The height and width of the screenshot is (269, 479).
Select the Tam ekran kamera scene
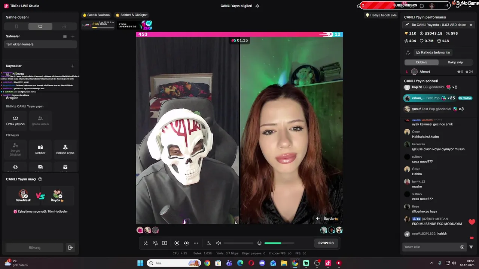[40, 44]
